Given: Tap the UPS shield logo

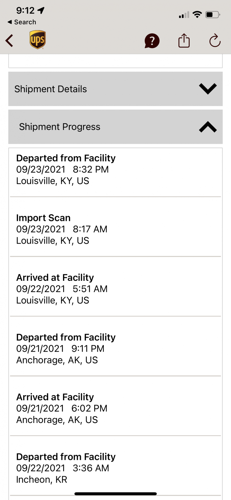Looking at the screenshot, I should tap(37, 40).
